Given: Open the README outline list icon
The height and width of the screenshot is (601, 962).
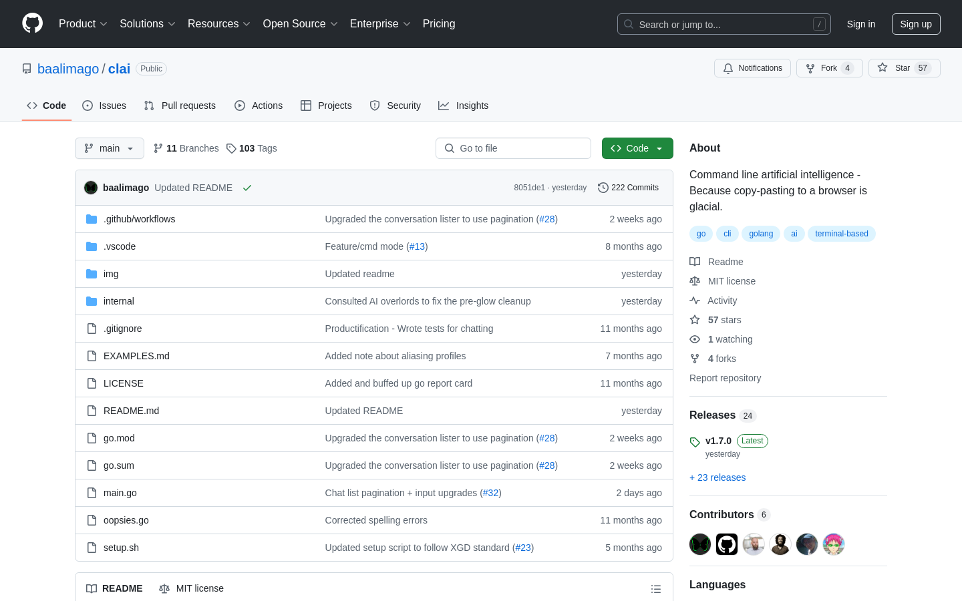Looking at the screenshot, I should point(656,588).
